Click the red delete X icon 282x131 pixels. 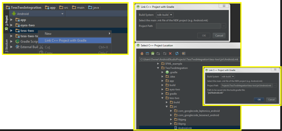170,54
